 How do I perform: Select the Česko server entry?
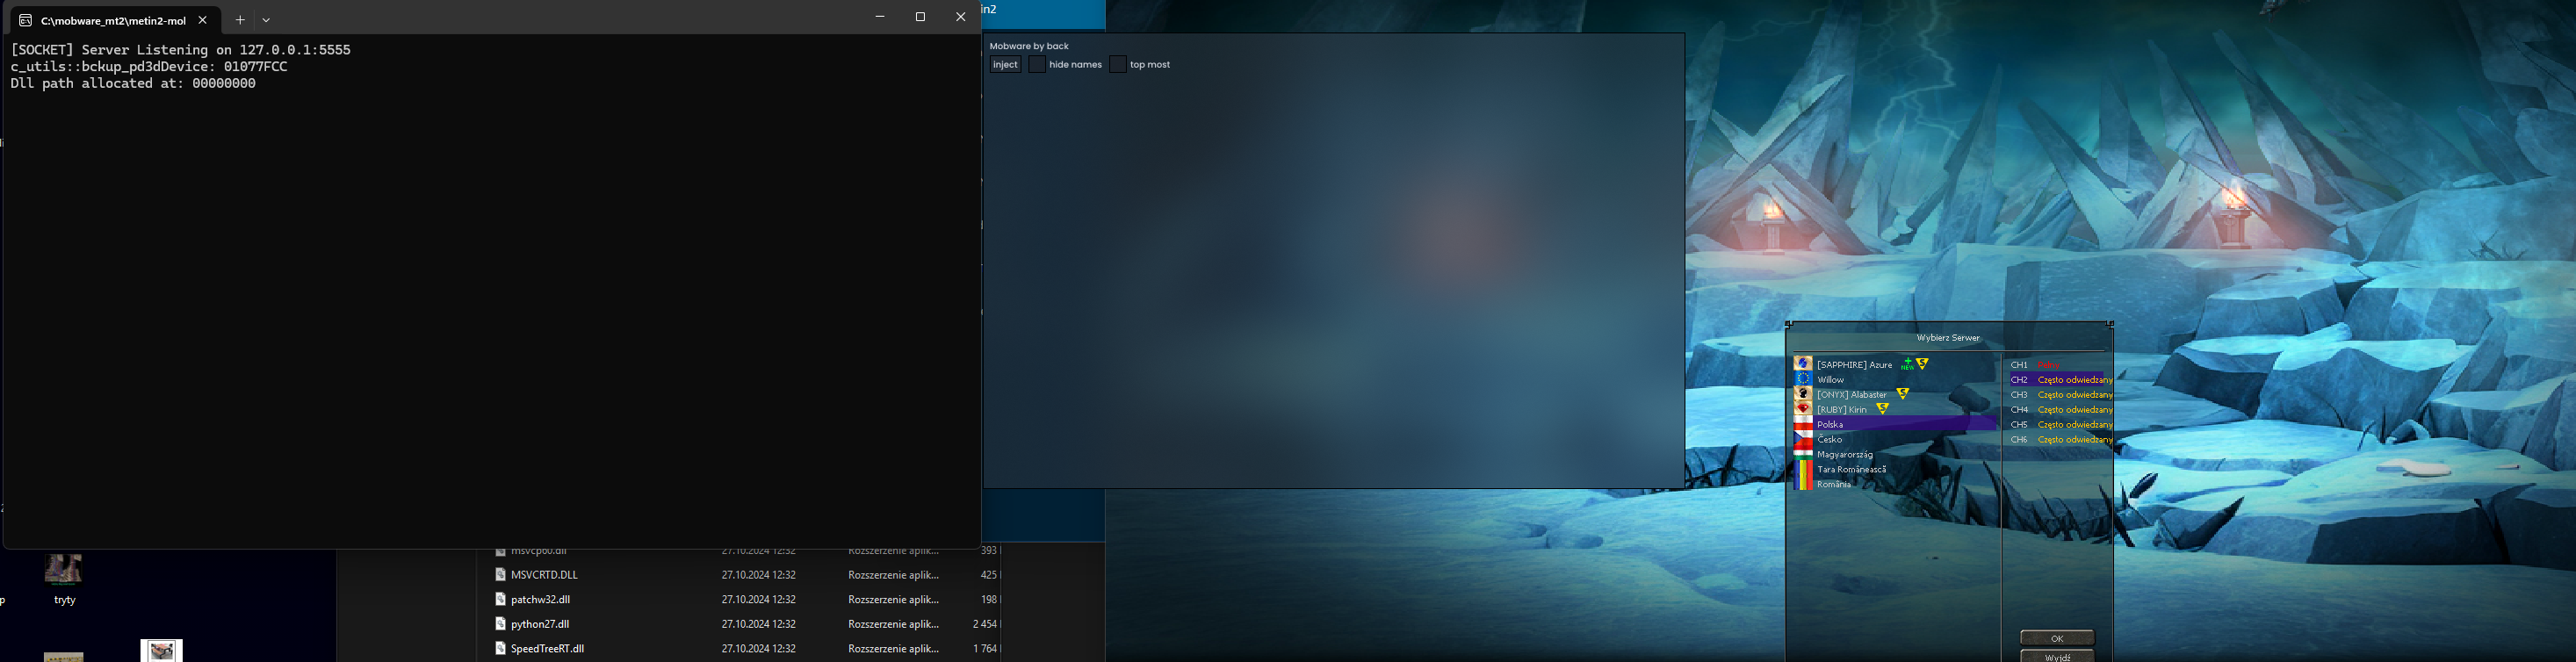pos(1829,440)
